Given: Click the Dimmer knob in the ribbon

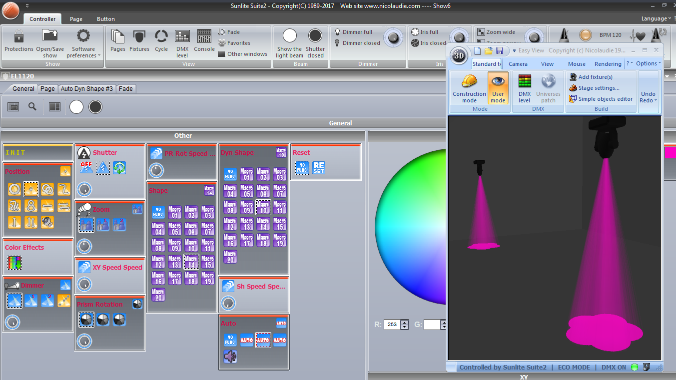Looking at the screenshot, I should [x=394, y=37].
